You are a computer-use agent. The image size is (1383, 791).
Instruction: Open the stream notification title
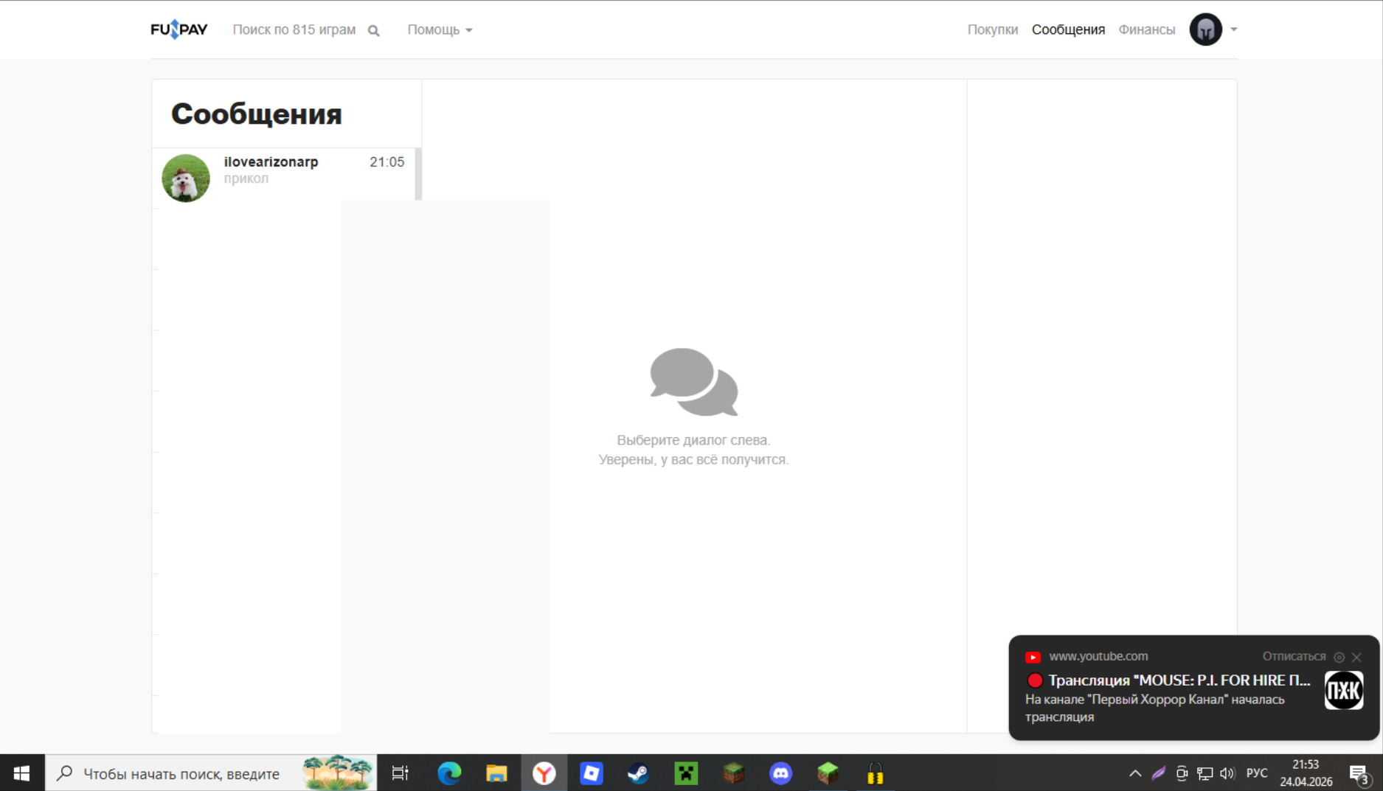(x=1178, y=680)
